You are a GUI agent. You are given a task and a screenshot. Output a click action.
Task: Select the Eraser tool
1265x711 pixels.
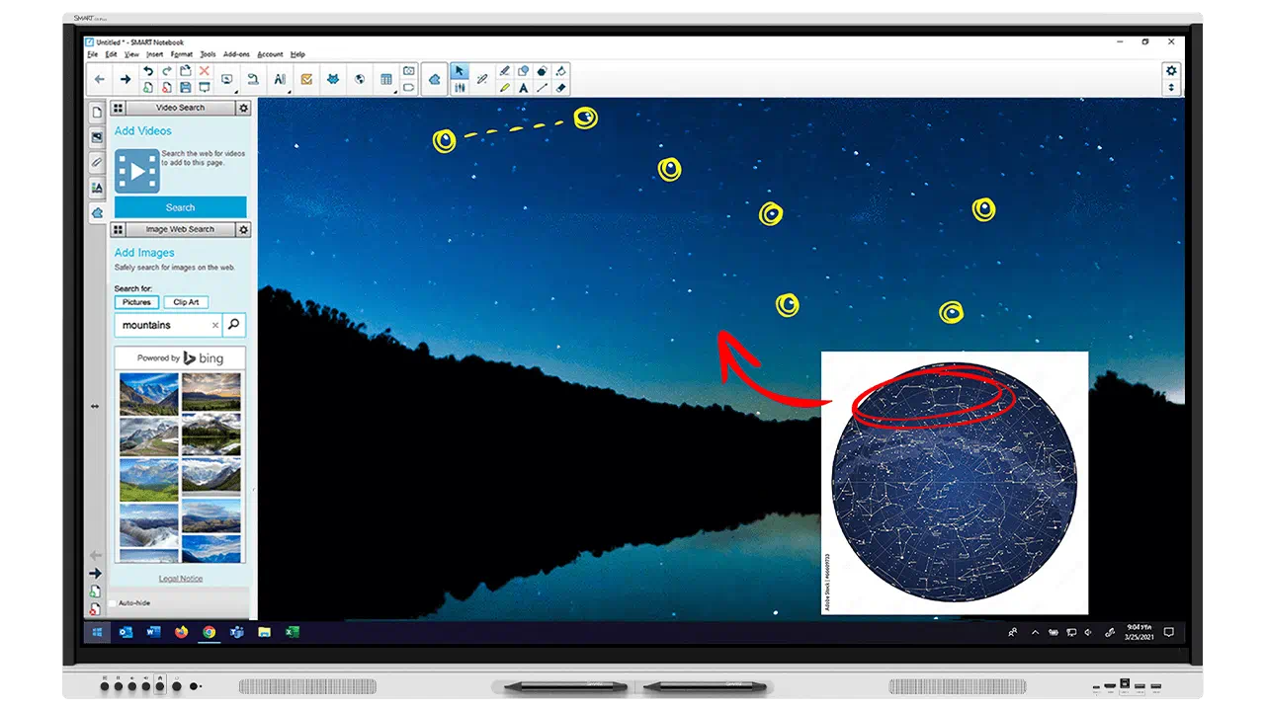click(x=560, y=88)
